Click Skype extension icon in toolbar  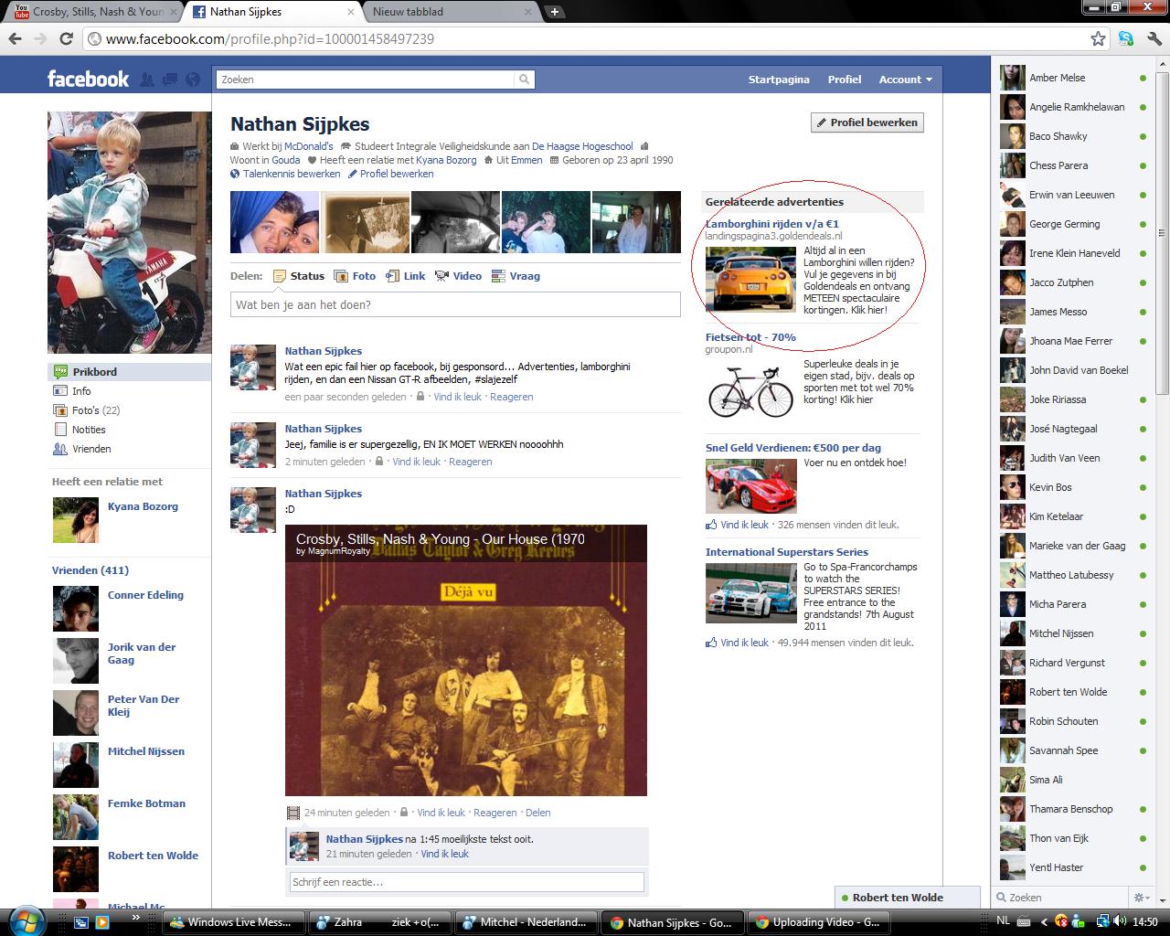click(x=1126, y=39)
